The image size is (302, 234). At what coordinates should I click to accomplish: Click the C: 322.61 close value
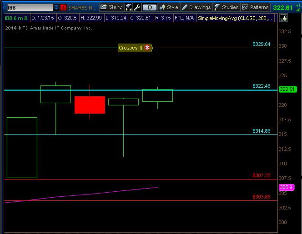tap(141, 18)
